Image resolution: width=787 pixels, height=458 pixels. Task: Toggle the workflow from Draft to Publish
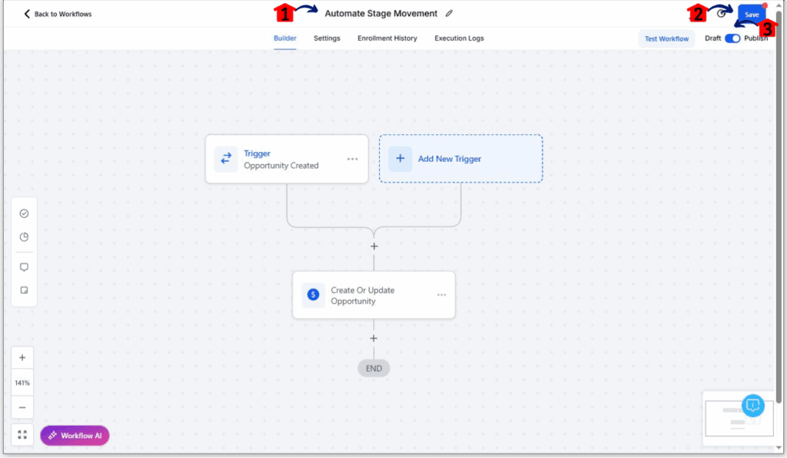pos(732,38)
